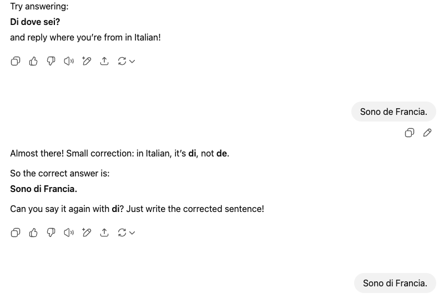Edit the 'Sono de Francia.' message
The image size is (444, 298).
point(427,133)
